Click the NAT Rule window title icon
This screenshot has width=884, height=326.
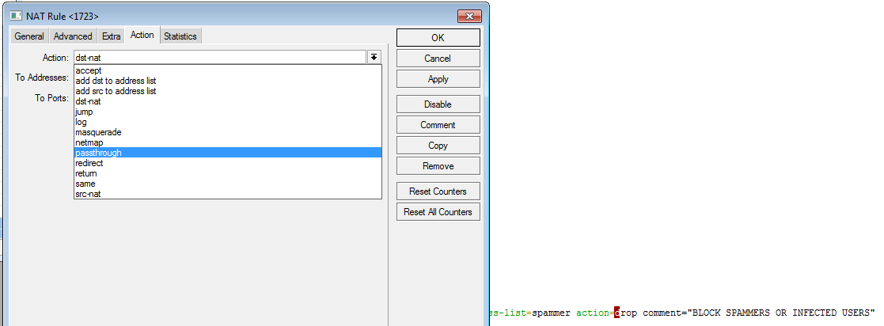coord(16,16)
